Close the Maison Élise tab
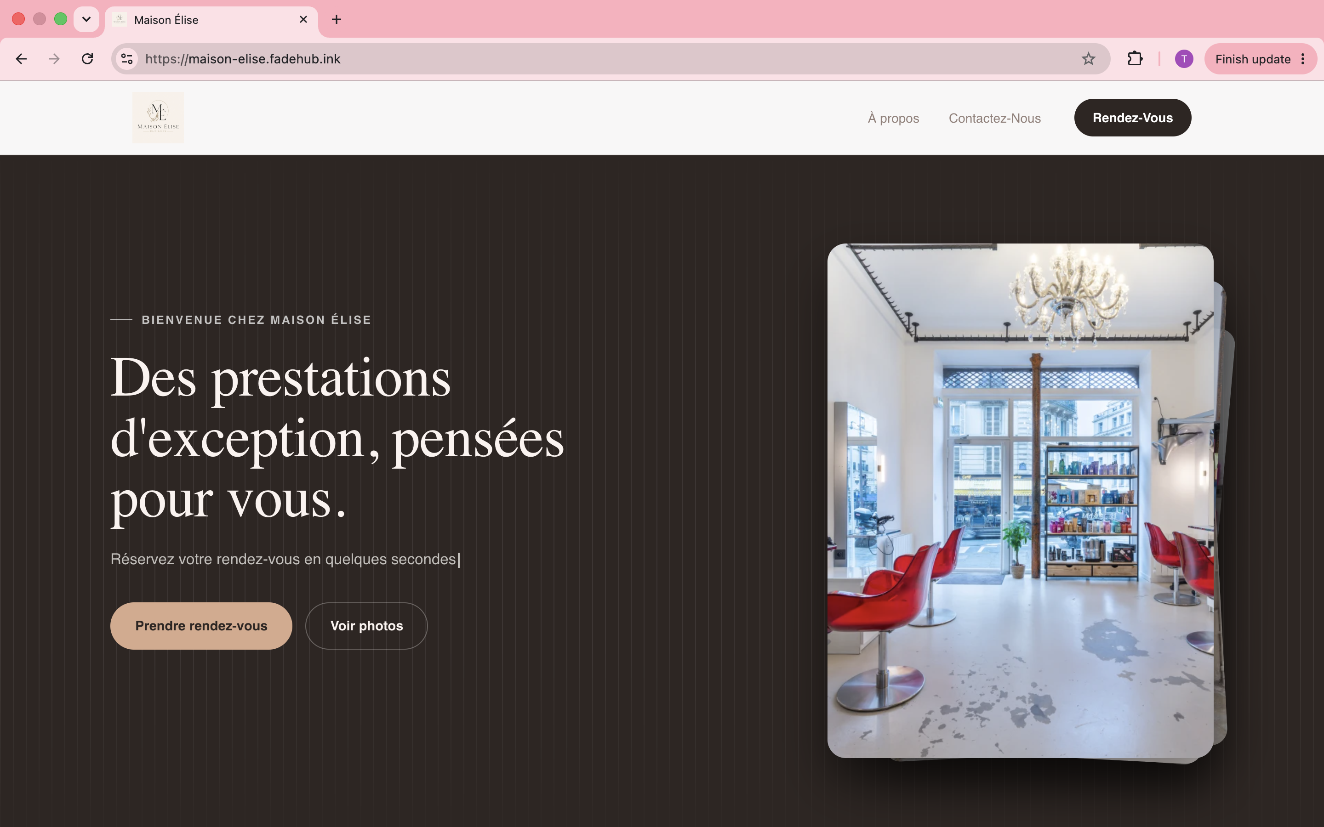1324x827 pixels. 303,20
